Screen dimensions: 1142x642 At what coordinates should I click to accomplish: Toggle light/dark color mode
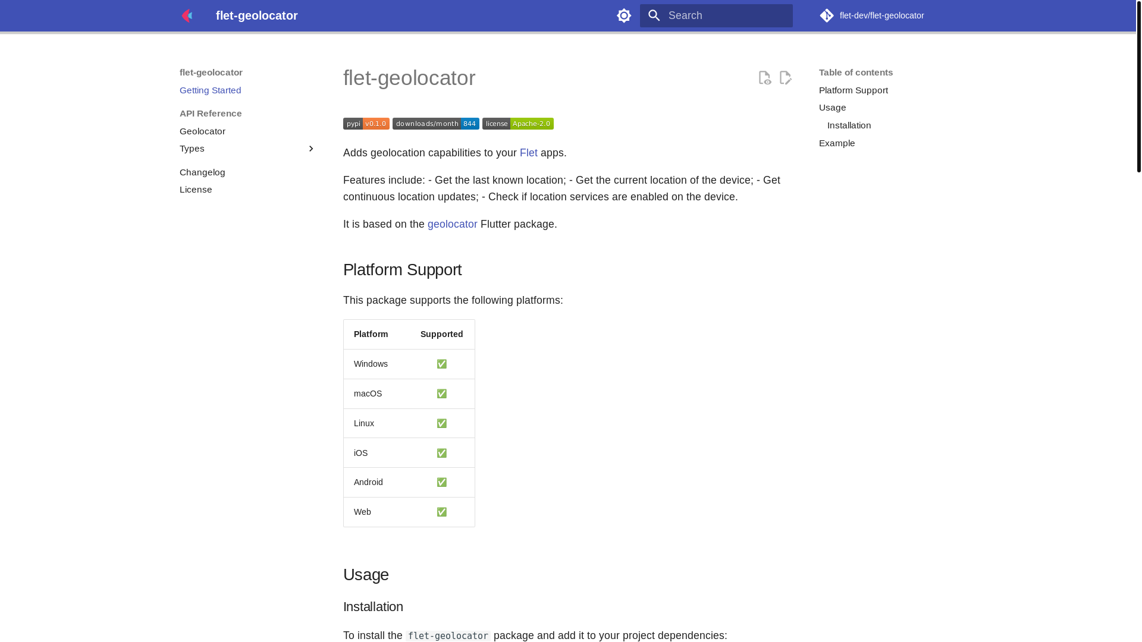click(624, 15)
